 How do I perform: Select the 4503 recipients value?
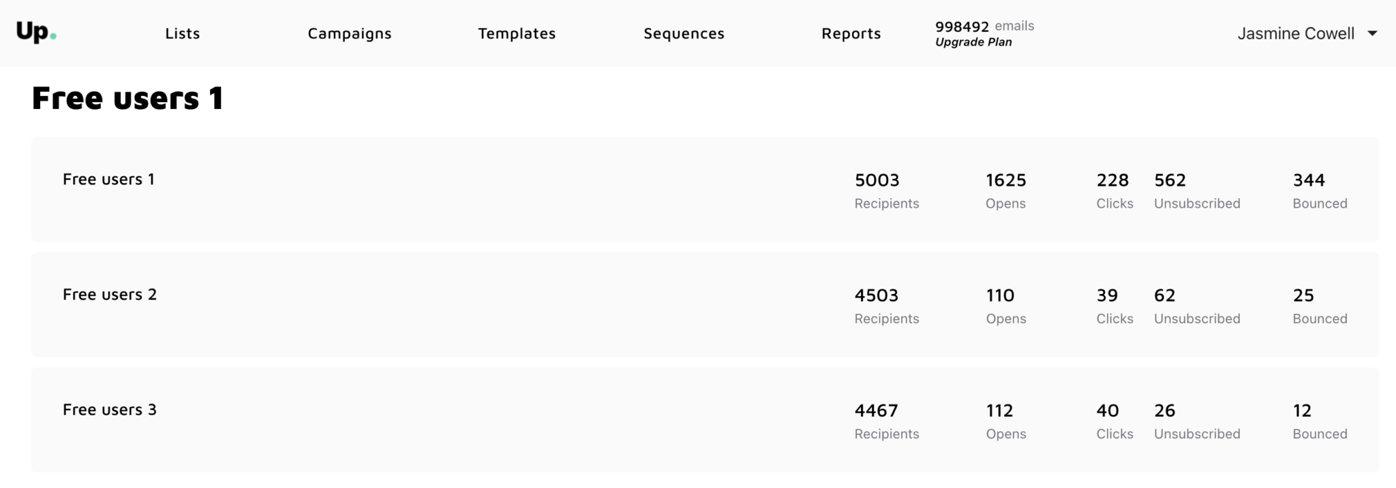coord(877,295)
